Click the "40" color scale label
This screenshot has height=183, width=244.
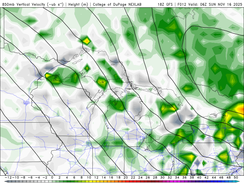pyautogui.click(x=199, y=178)
